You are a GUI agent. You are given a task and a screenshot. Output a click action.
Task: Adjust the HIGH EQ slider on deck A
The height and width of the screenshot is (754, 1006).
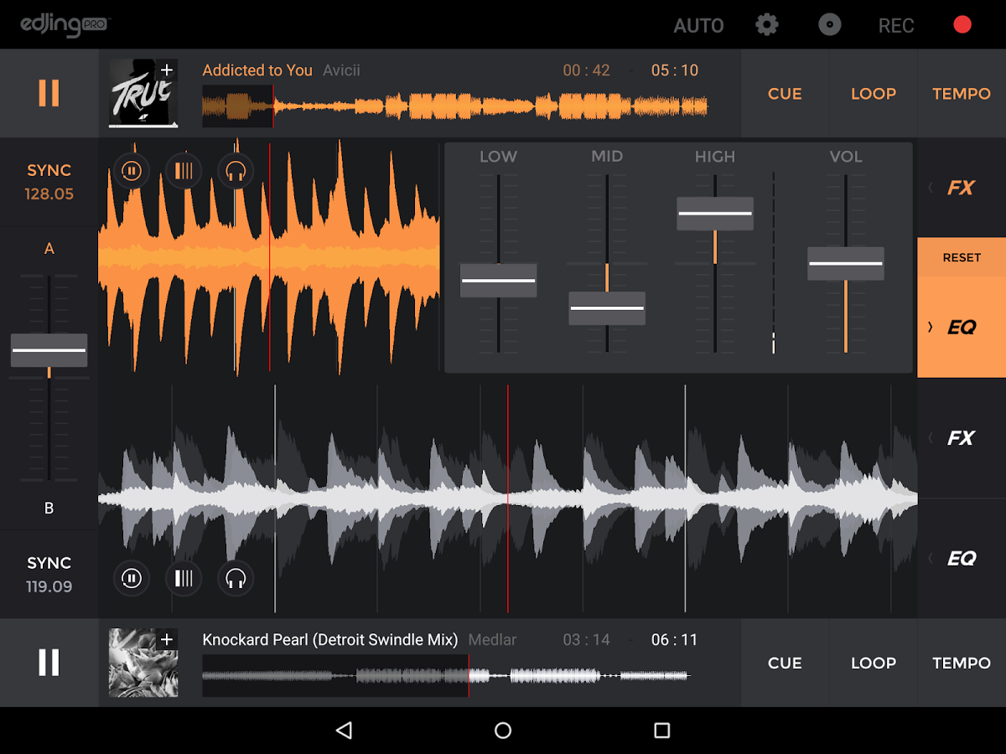click(x=715, y=214)
